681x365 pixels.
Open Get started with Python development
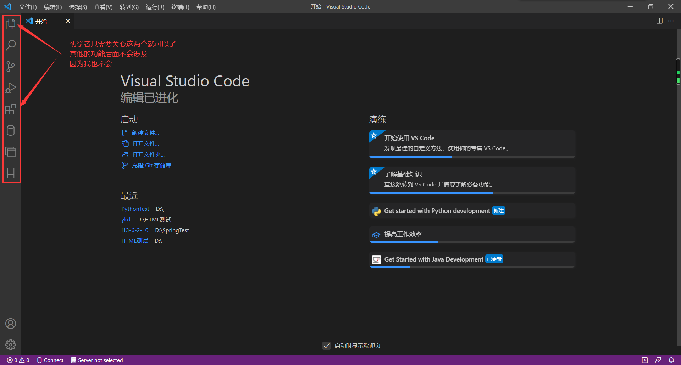472,211
